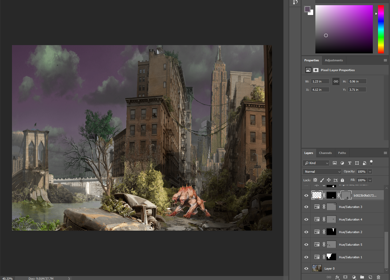
Task: Filter layers by adjustment layers
Action: click(342, 163)
